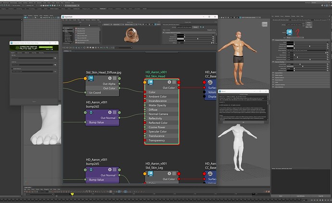Solo the bump2d2 node via S icon
Viewport: 332px width, 203px height.
click(110, 112)
